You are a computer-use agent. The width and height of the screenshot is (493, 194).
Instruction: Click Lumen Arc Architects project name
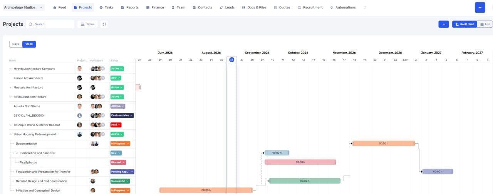(x=29, y=78)
